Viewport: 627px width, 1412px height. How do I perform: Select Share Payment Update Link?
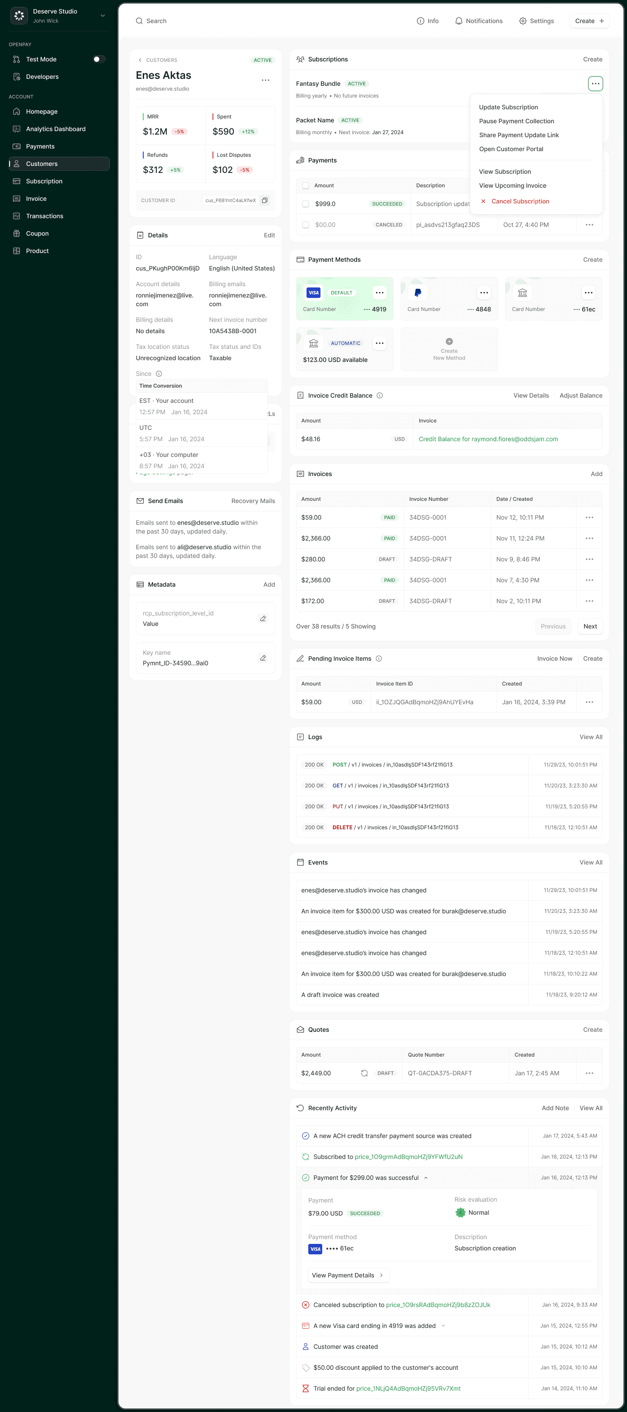click(x=519, y=135)
